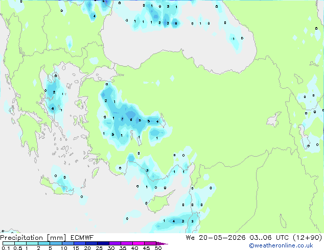Select legend swatch between 10 and 15
The height and width of the screenshot is (250, 324).
[67, 243]
